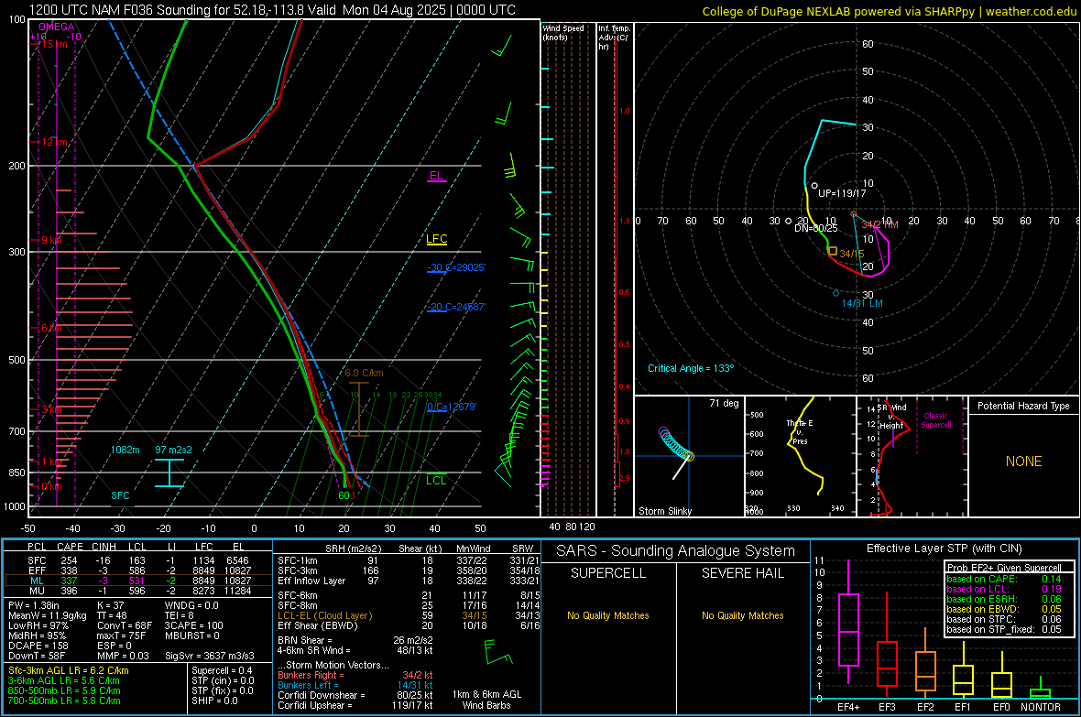Click the 'DCAPE = 158' value
The width and height of the screenshot is (1081, 717).
[38, 646]
